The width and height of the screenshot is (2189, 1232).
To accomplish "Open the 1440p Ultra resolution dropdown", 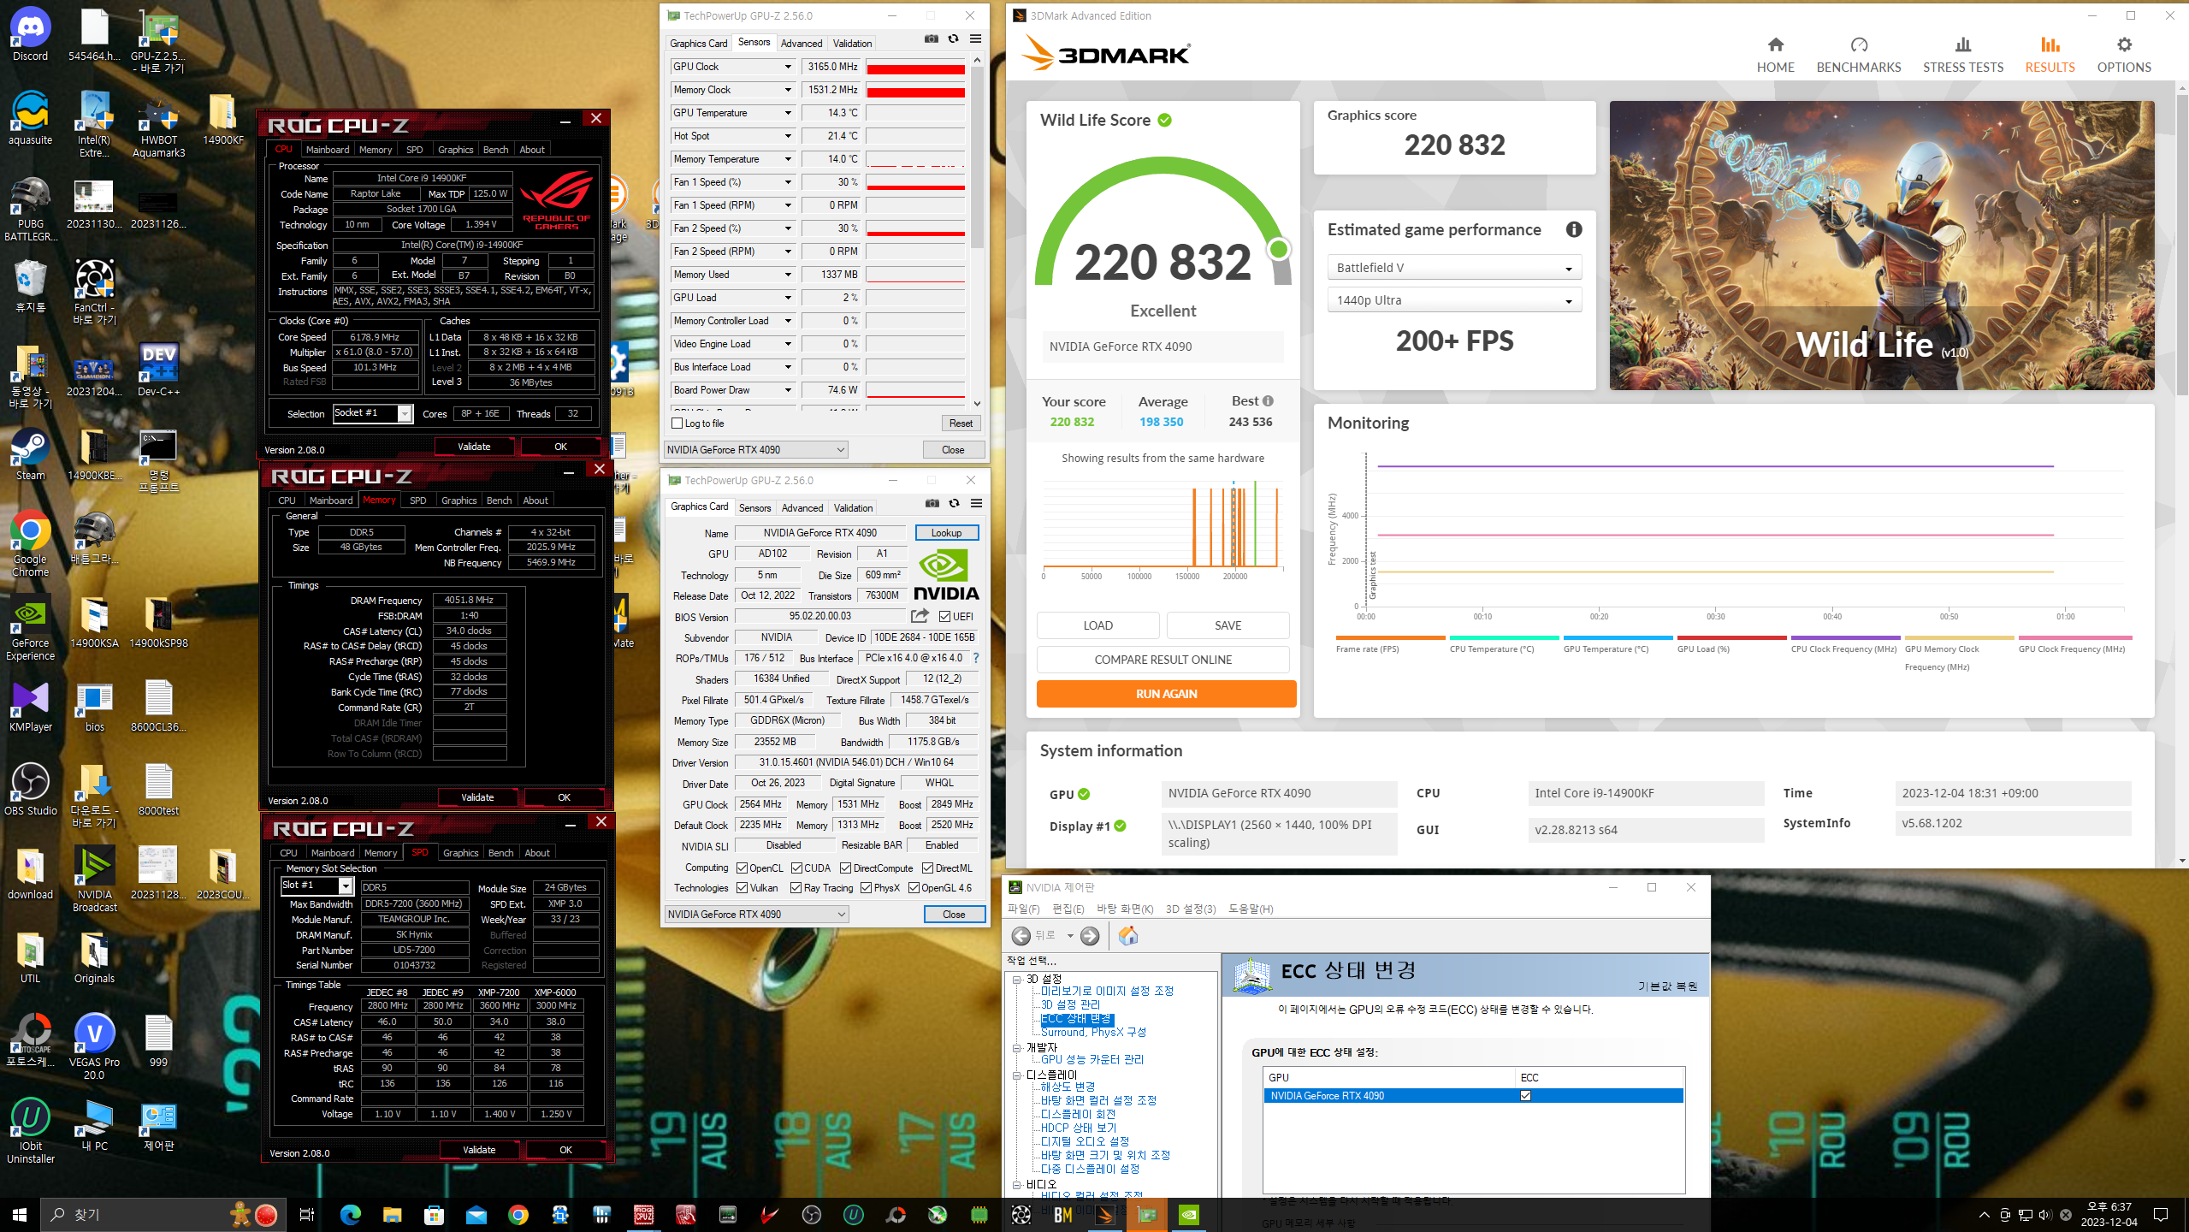I will click(x=1454, y=300).
